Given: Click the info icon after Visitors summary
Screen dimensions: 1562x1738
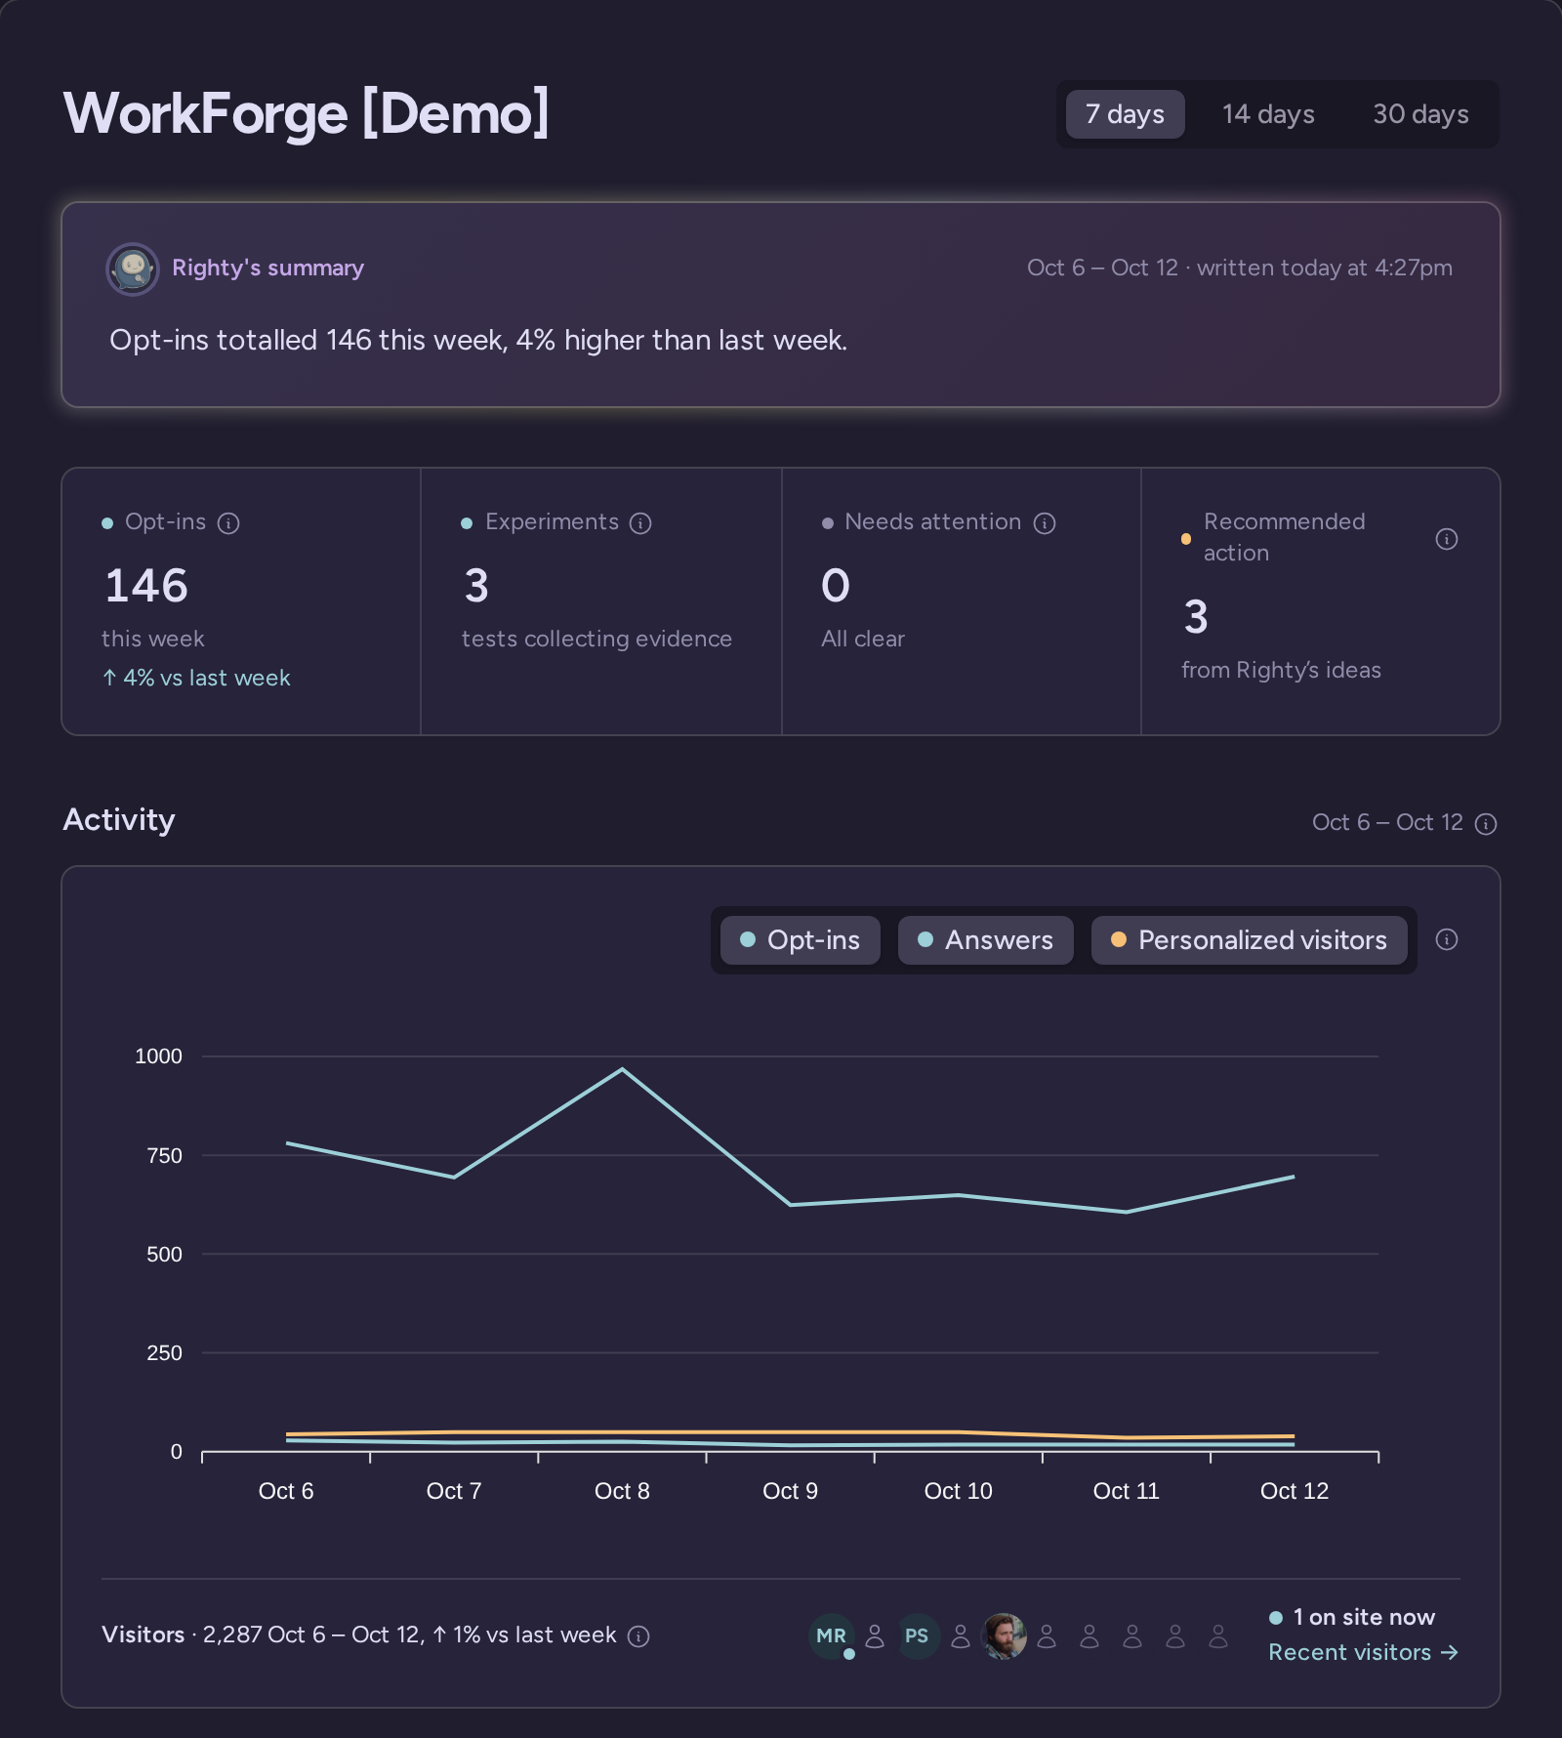Looking at the screenshot, I should point(638,1636).
